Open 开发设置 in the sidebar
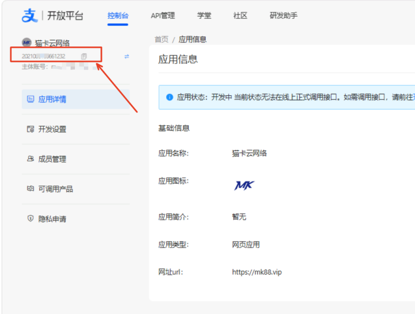The height and width of the screenshot is (314, 415). pyautogui.click(x=76, y=129)
